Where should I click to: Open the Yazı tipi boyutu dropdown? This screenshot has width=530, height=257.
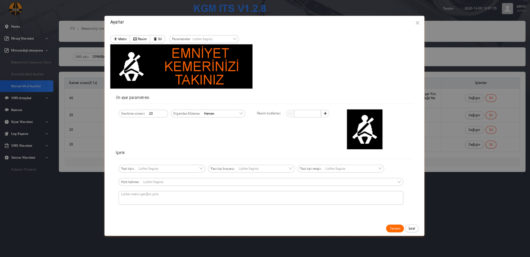click(x=251, y=169)
